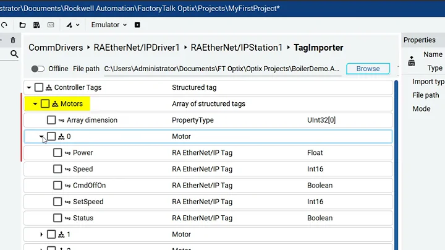Screen dimensions: 445x250
Task: Open project folder icon in toolbar
Action: [22, 25]
